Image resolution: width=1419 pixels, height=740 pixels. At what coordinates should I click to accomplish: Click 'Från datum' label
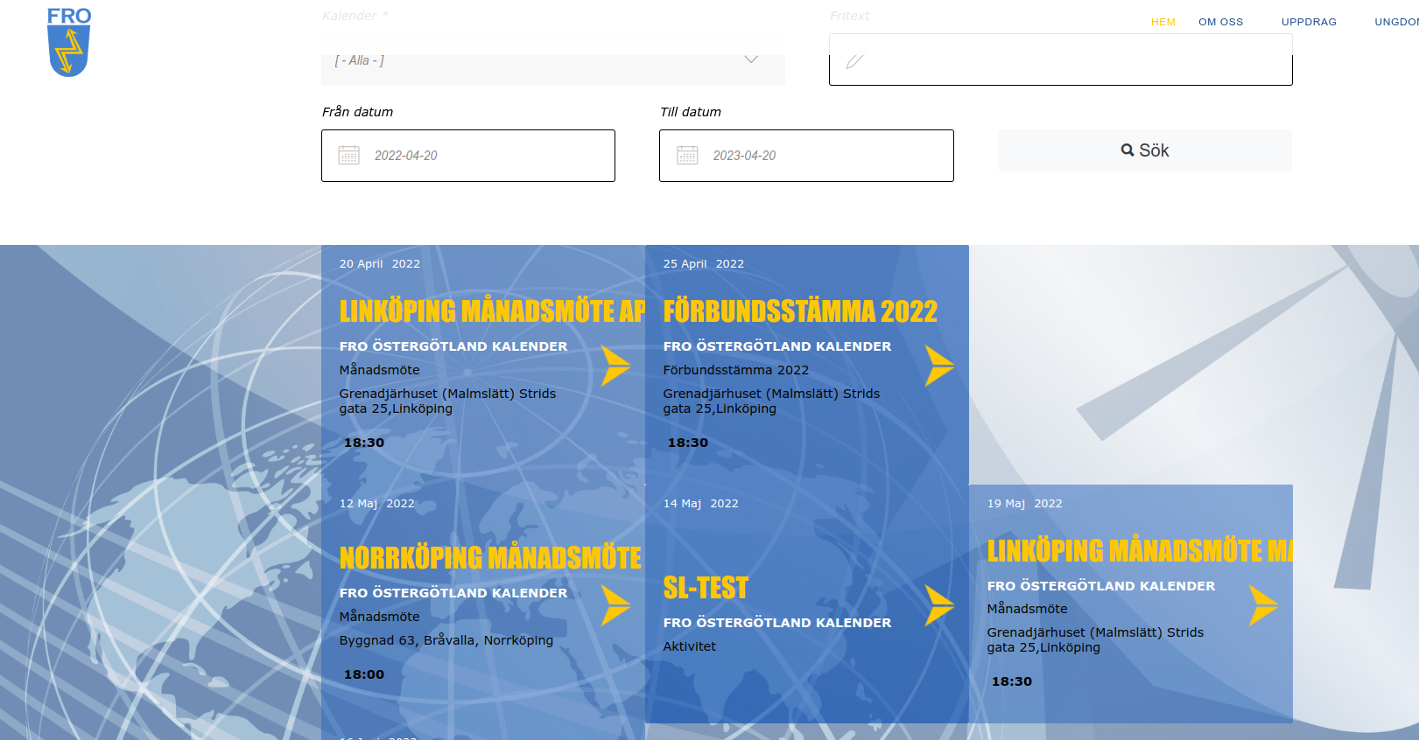point(358,112)
